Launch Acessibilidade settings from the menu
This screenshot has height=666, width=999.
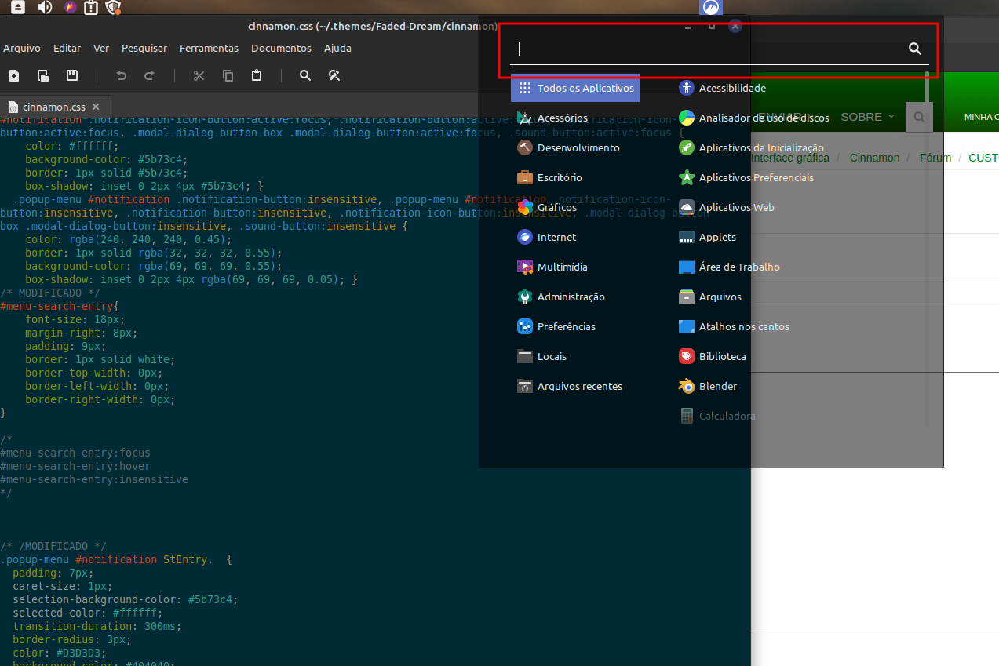[x=722, y=88]
